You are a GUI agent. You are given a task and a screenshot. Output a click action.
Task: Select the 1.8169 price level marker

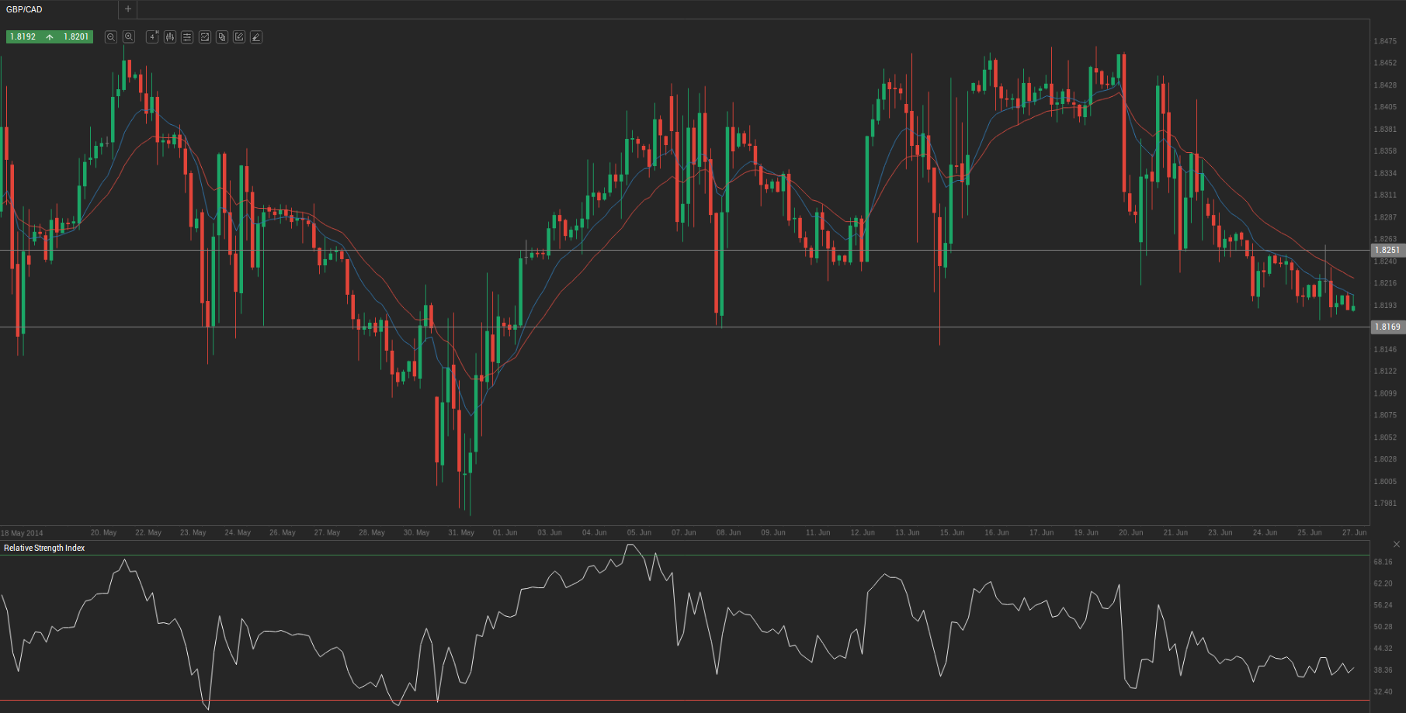tap(1387, 327)
